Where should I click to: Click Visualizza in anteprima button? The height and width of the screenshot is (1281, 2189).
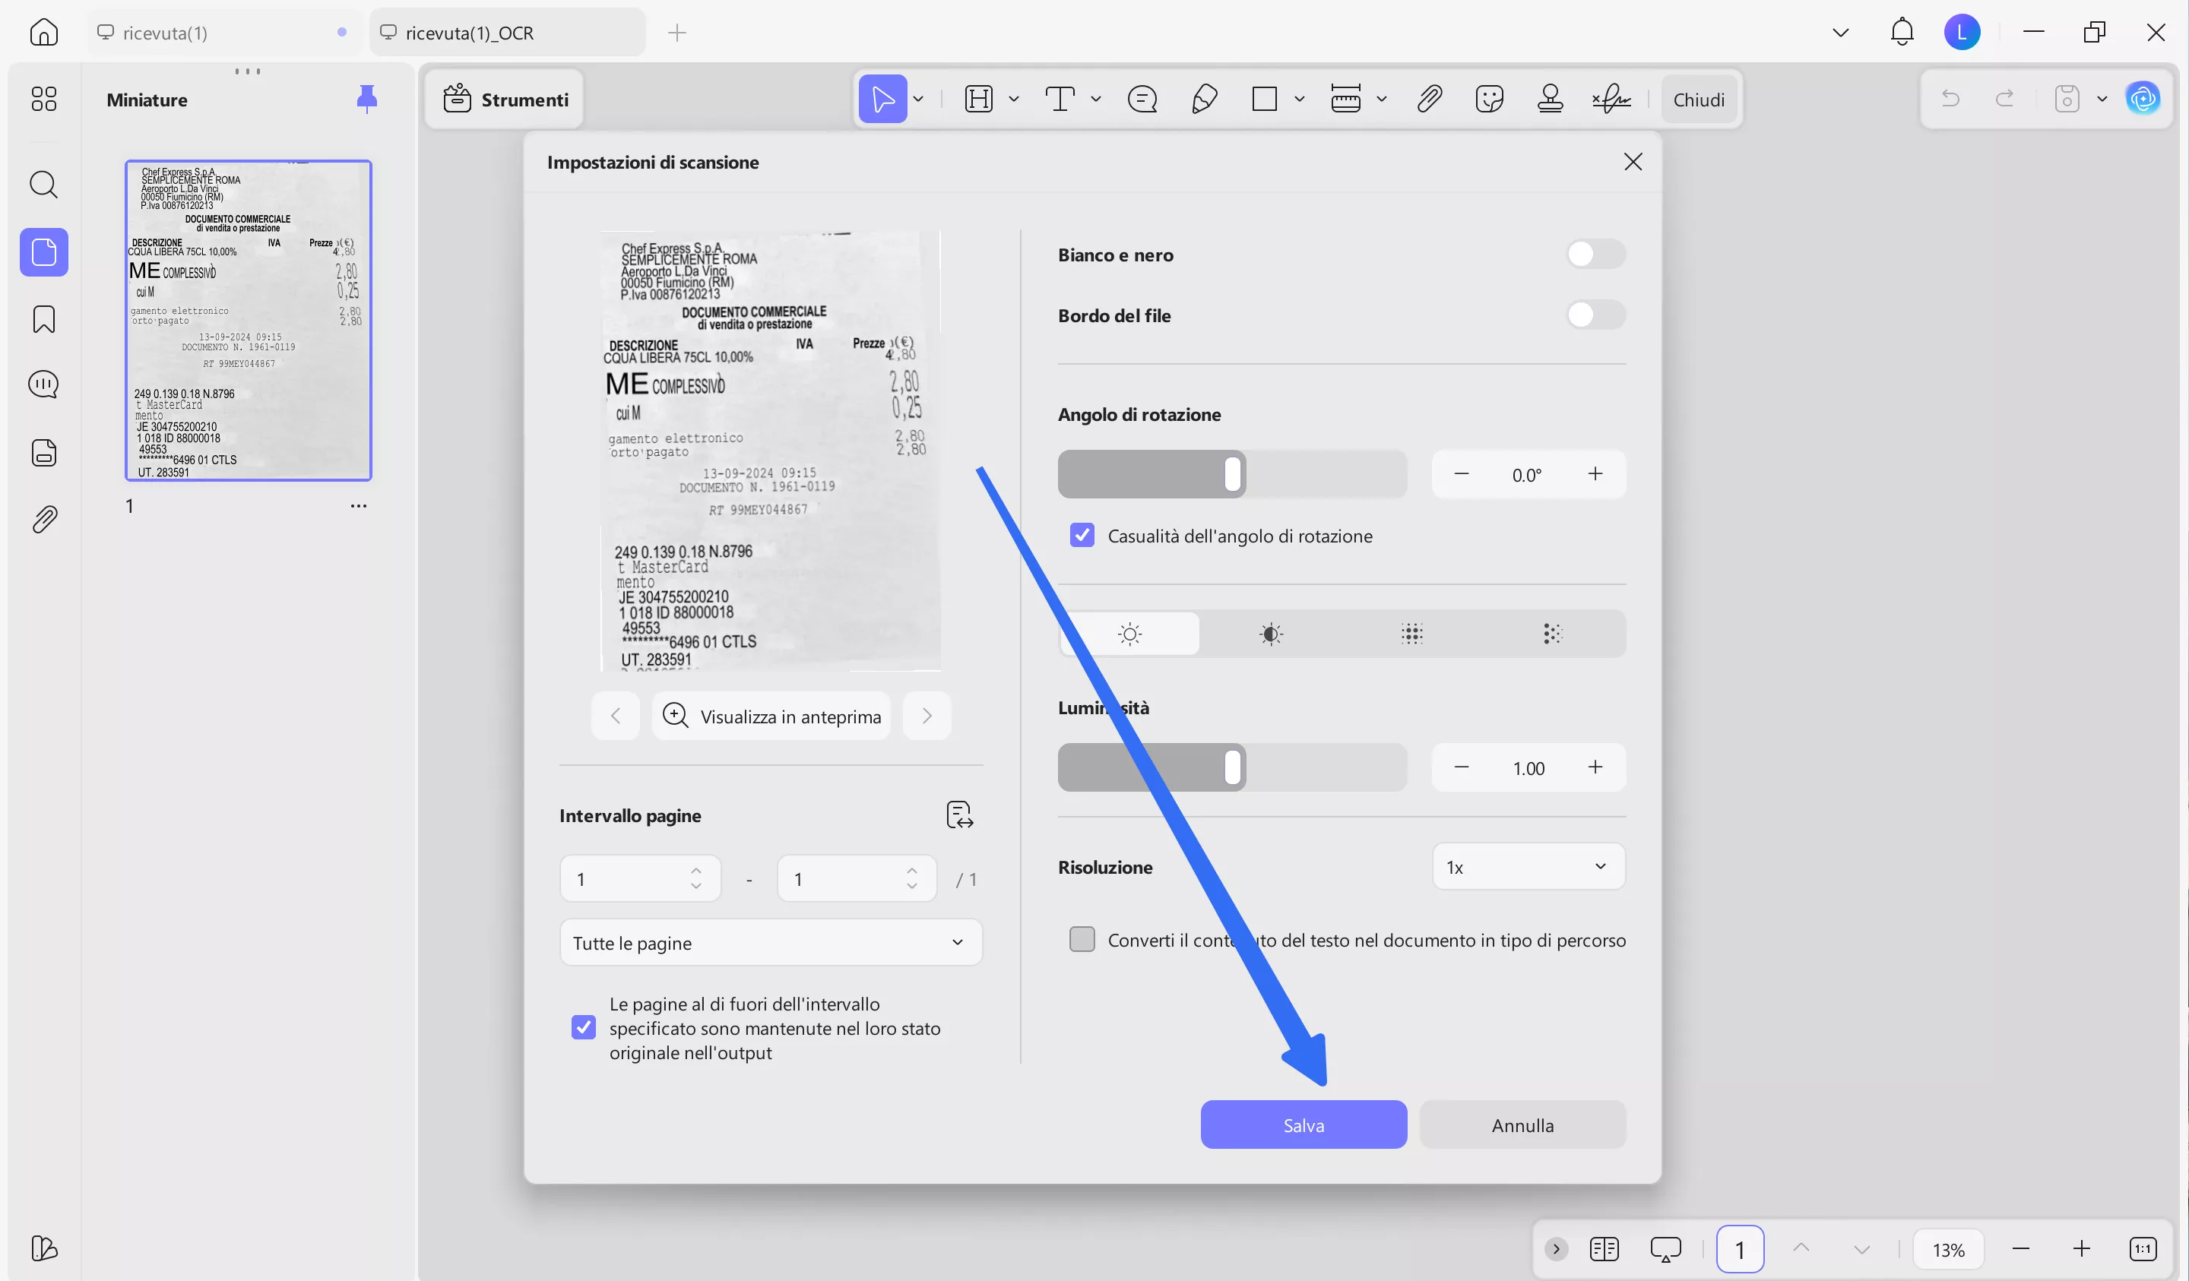pos(771,716)
